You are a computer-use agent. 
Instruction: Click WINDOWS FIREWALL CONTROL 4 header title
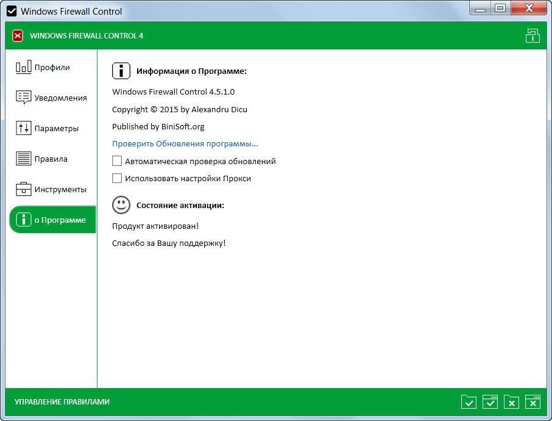87,35
